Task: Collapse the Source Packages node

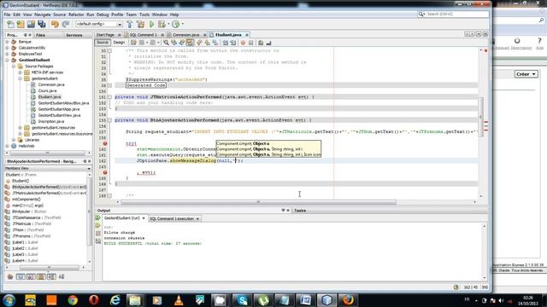Action: click(14, 67)
